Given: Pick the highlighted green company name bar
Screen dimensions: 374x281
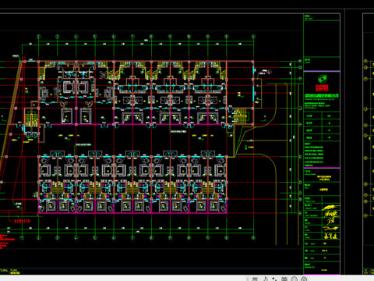Looking at the screenshot, I should point(322,96).
